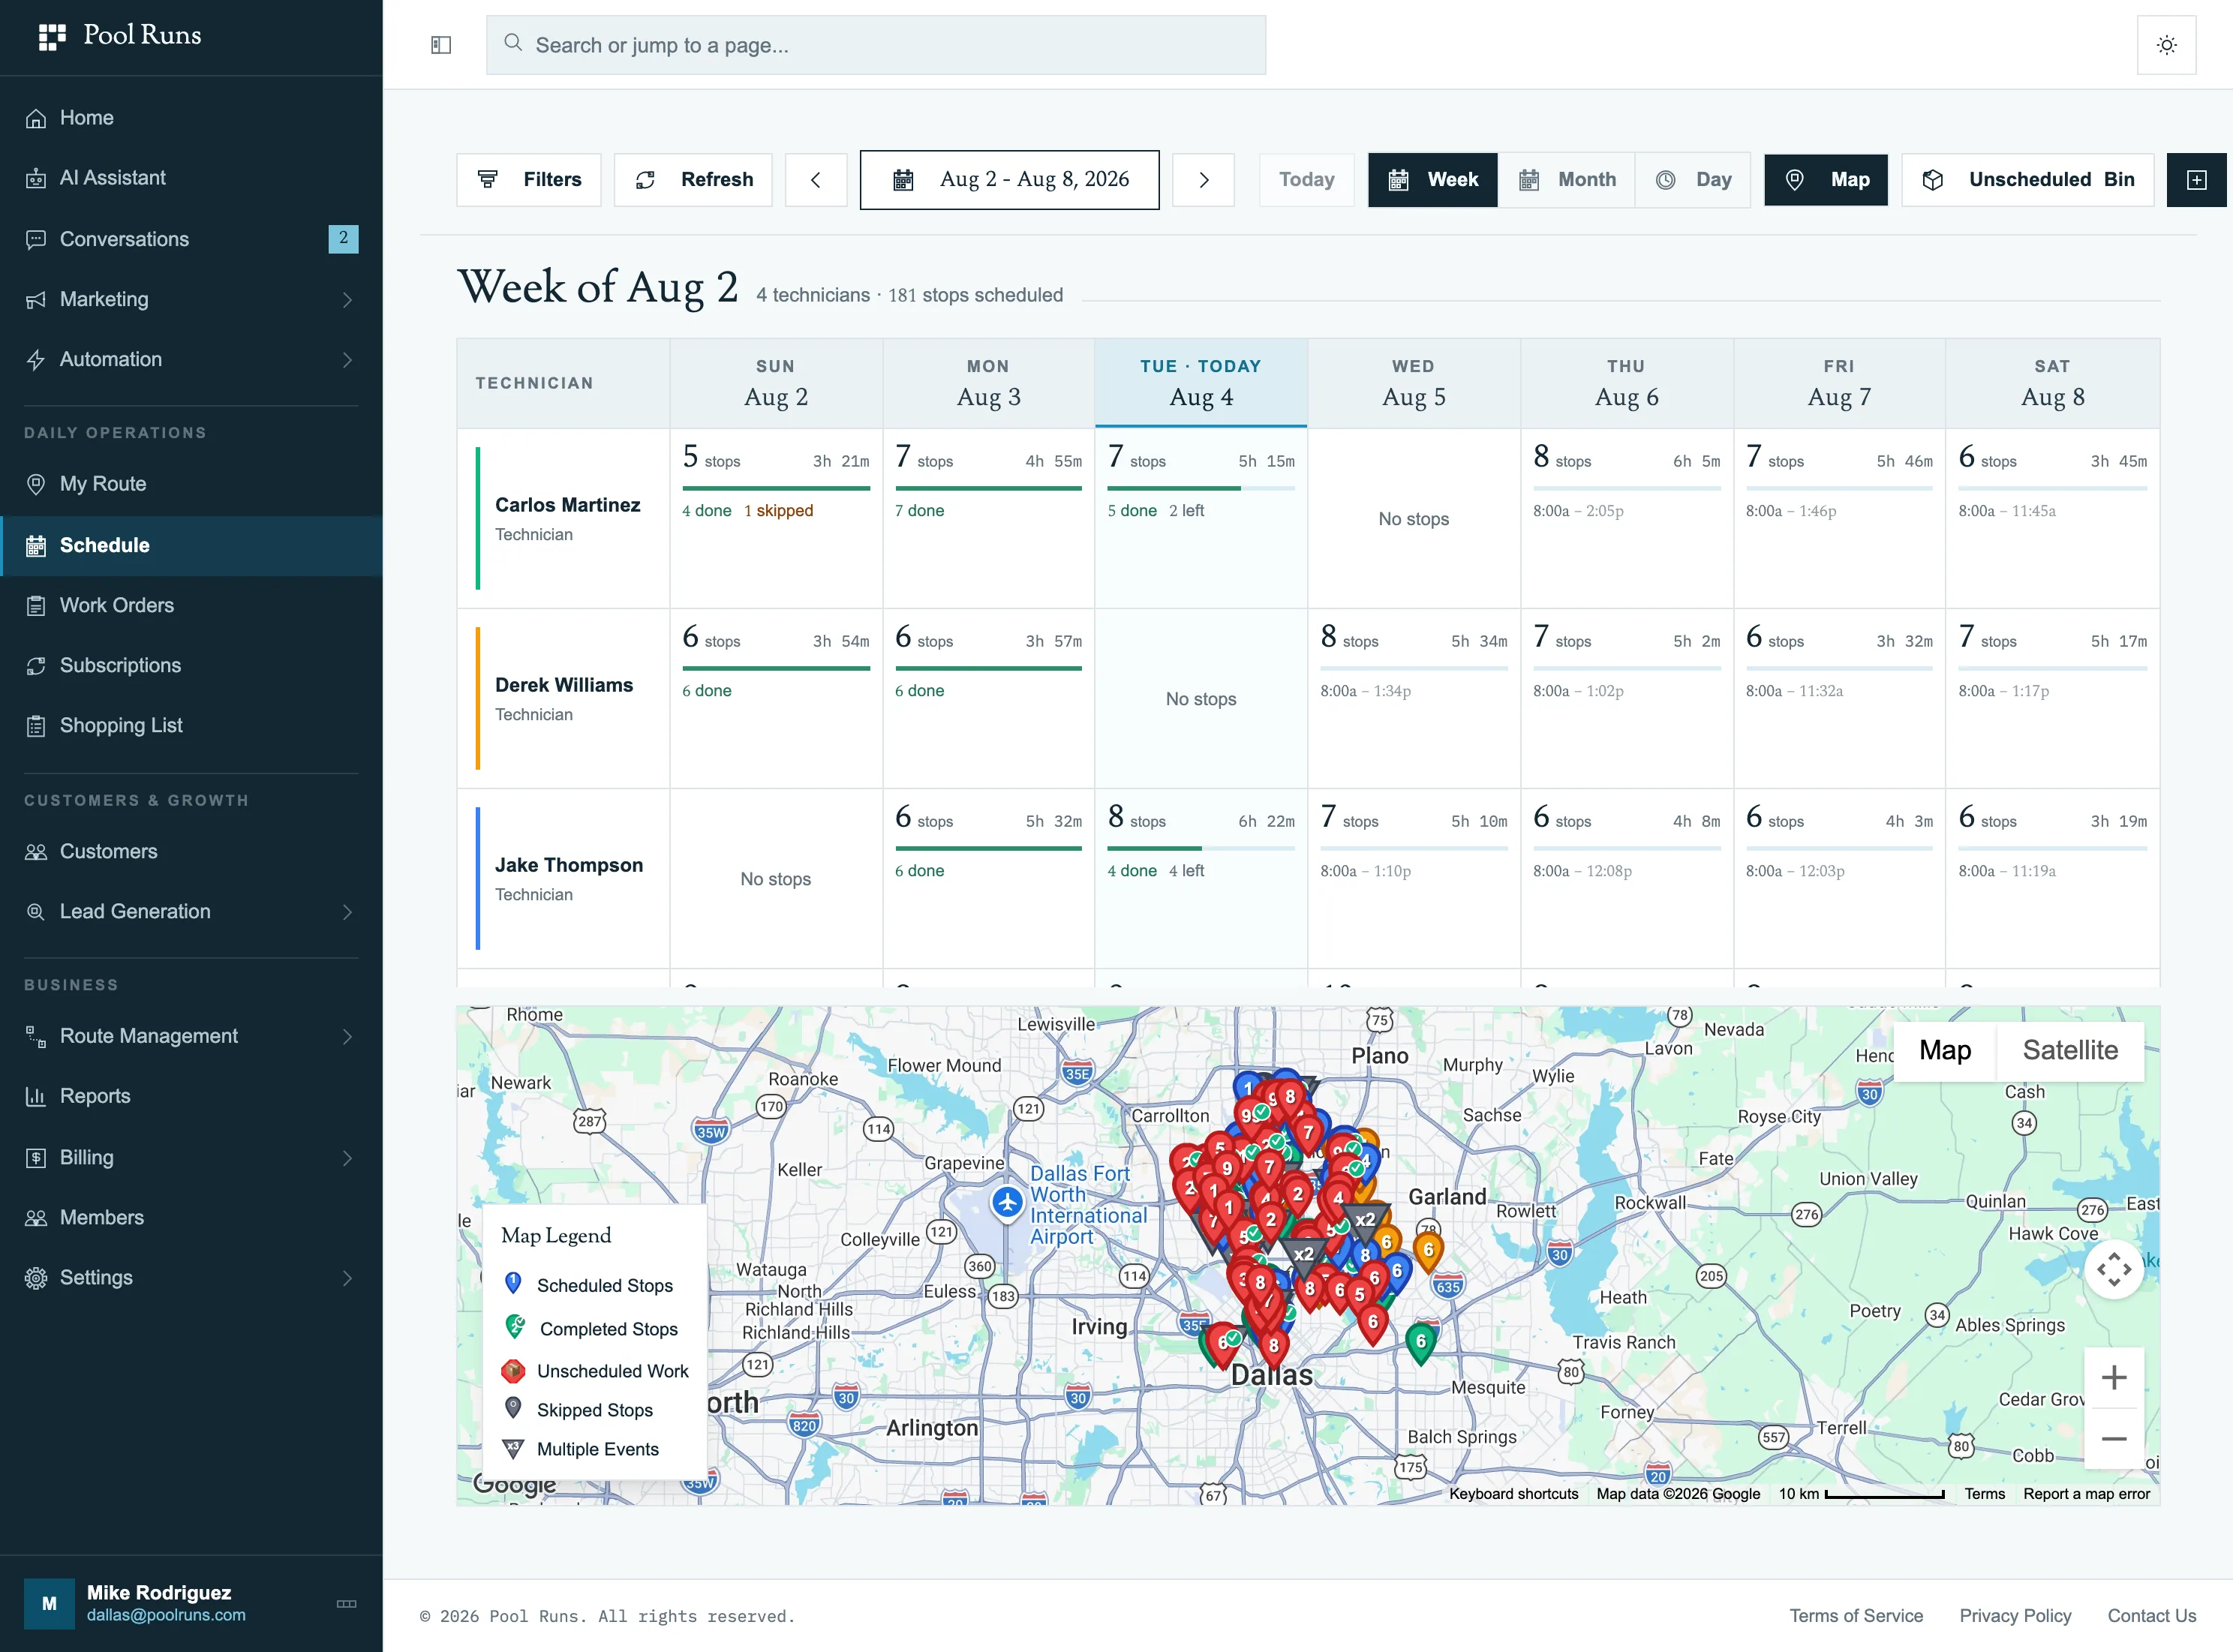Toggle the Map view button
Screen dimensions: 2233x1652
pos(1826,180)
